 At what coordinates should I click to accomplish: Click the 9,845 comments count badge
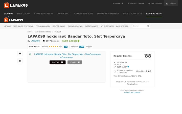[x=82, y=47]
